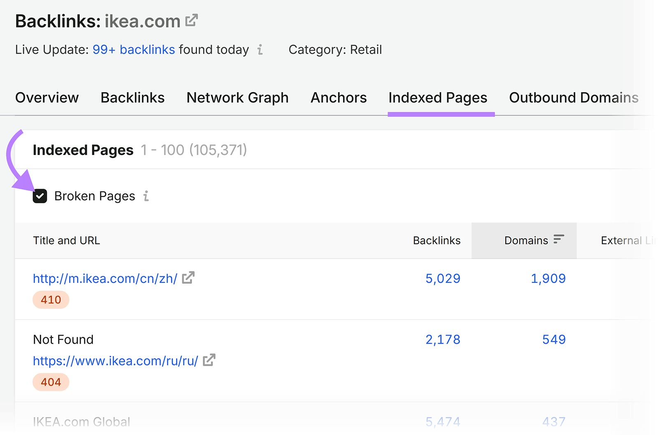The image size is (658, 435).
Task: Click the Not Found page title
Action: pyautogui.click(x=63, y=340)
